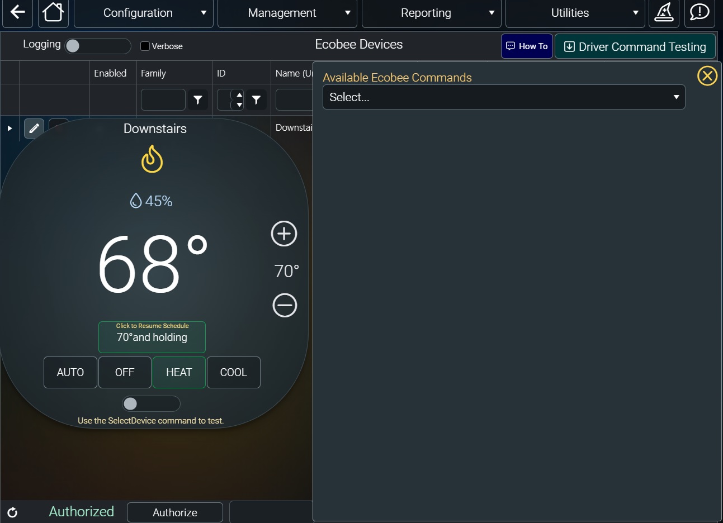Increment the ID filter spinner up
The width and height of the screenshot is (723, 523).
pyautogui.click(x=239, y=95)
